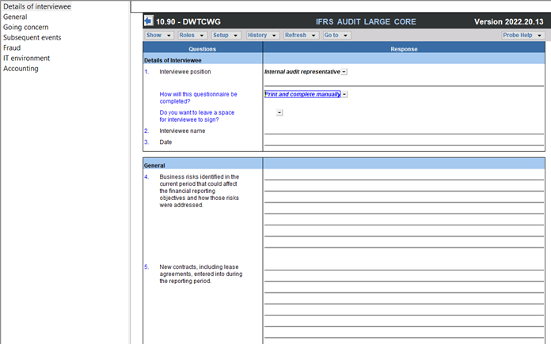Viewport: 551px width, 344px height.
Task: Click the blue back arrow icon beside 10.90
Action: [x=149, y=21]
